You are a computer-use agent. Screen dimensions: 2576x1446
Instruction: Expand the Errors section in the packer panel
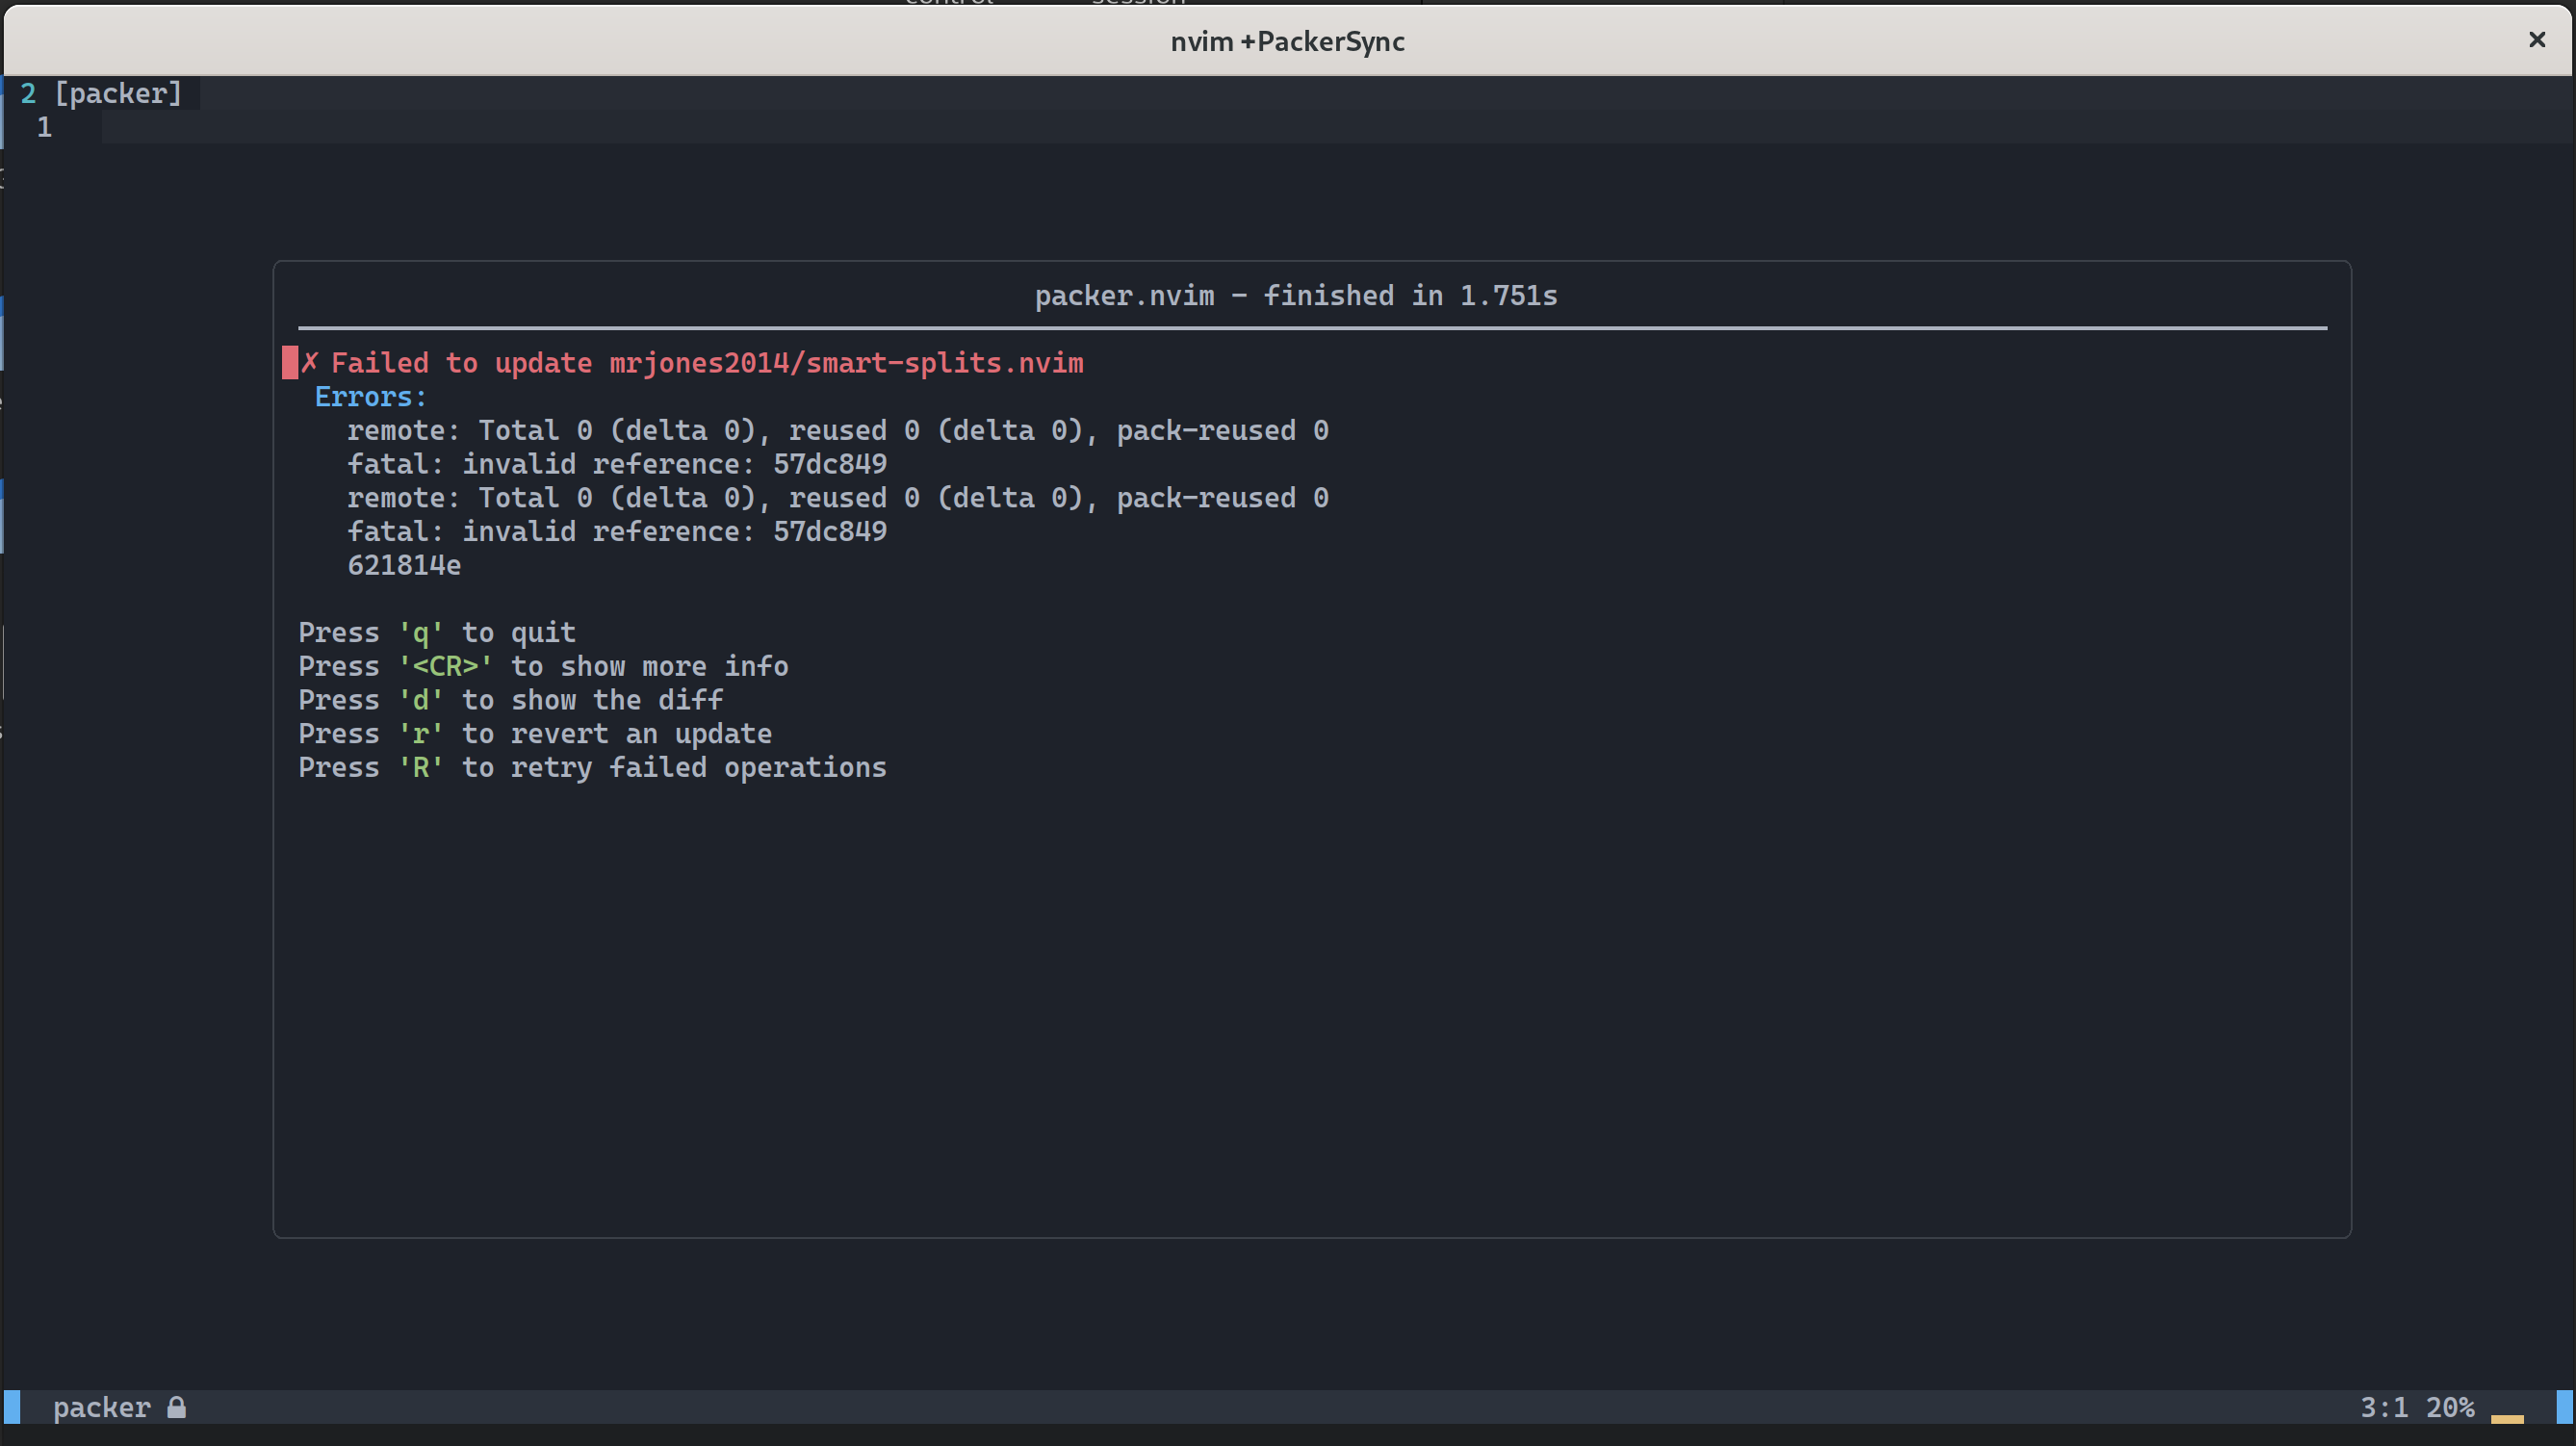click(369, 396)
